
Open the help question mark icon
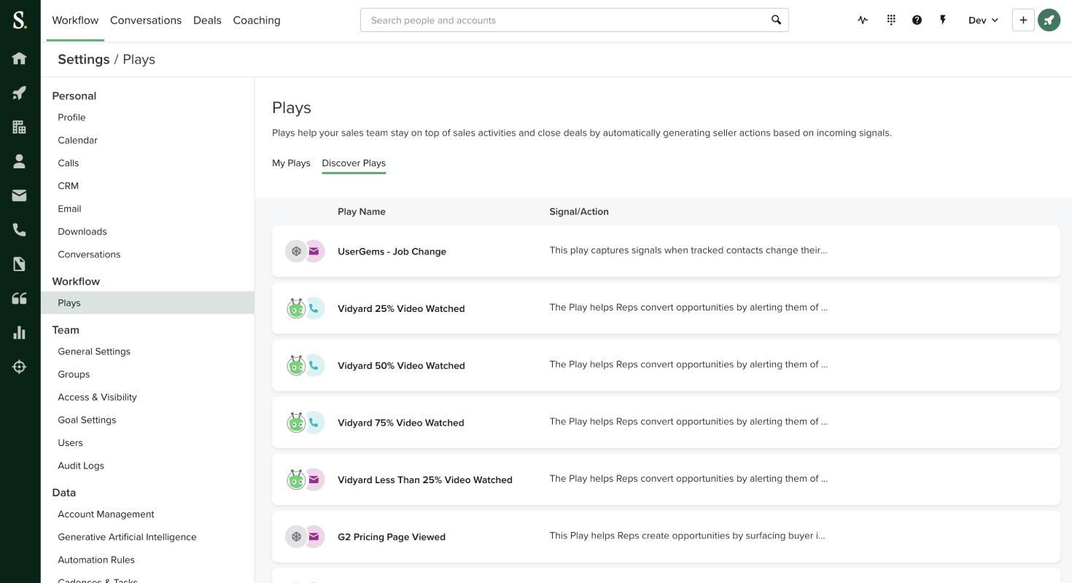point(917,20)
